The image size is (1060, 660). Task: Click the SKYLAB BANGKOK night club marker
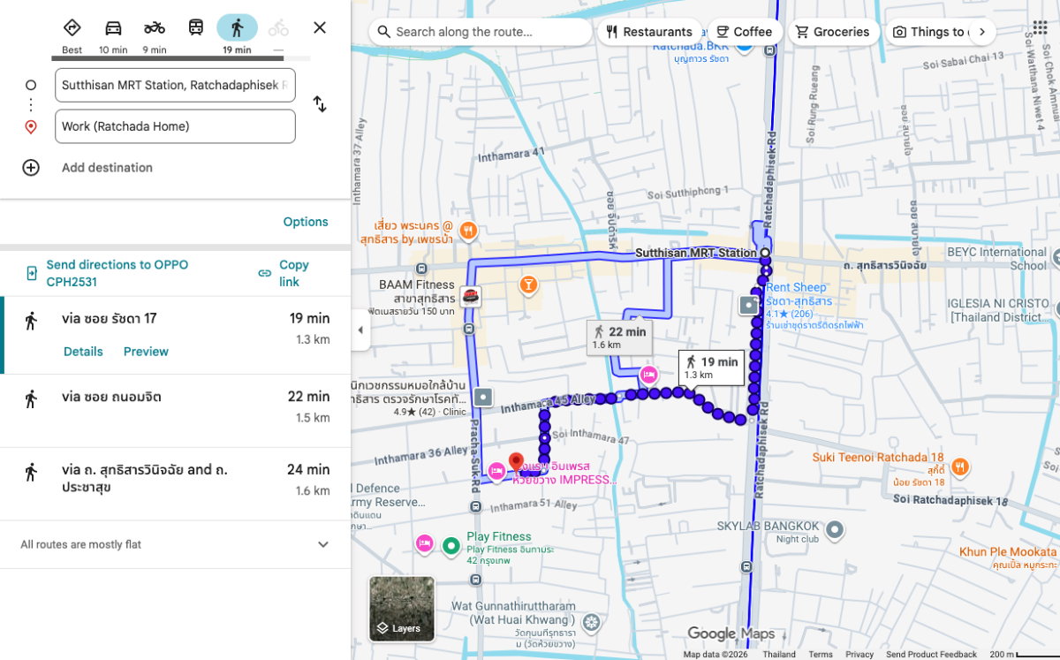835,531
